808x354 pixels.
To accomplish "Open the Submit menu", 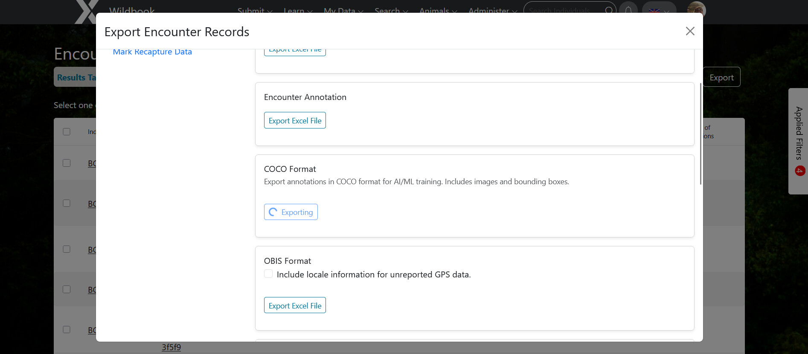I will point(255,10).
